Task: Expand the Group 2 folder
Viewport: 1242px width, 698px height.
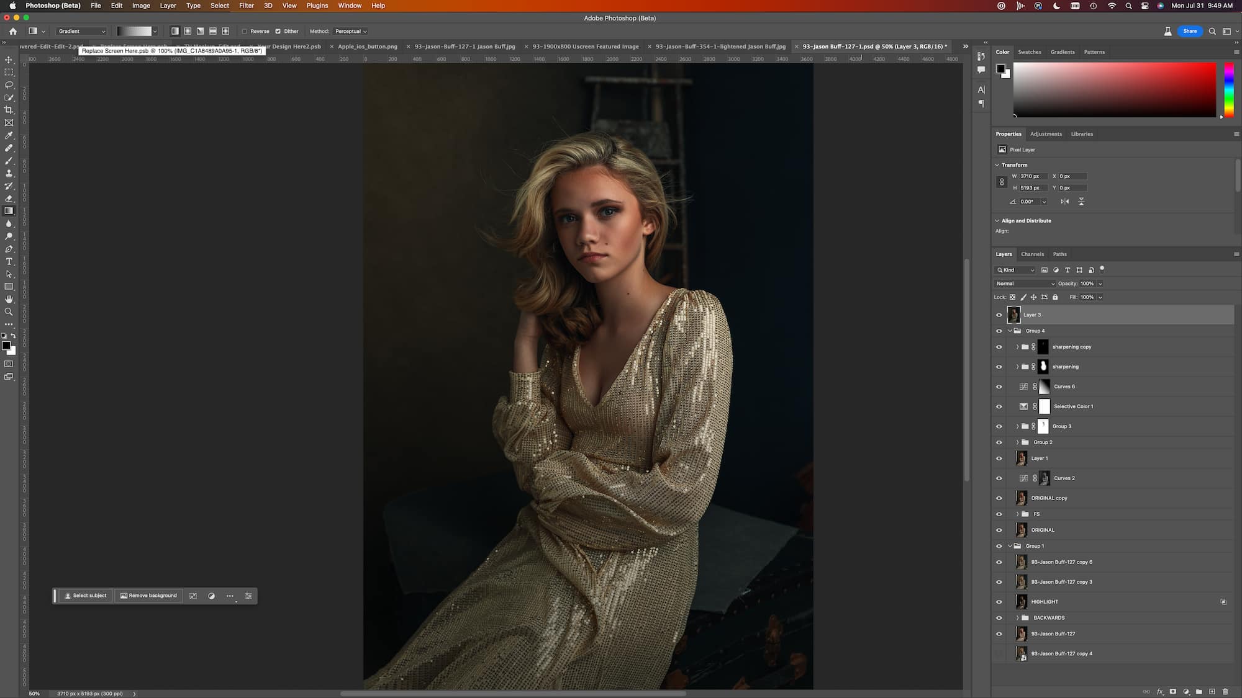Action: pyautogui.click(x=1017, y=442)
